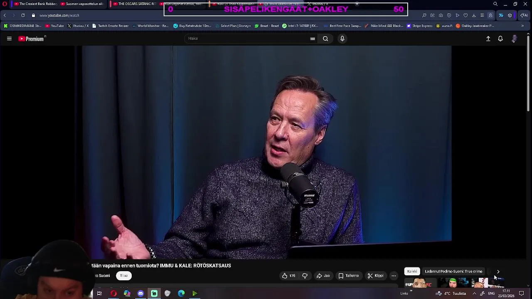Open the 17.11 clock and date
Screen dimensions: 532x299
coord(506,294)
